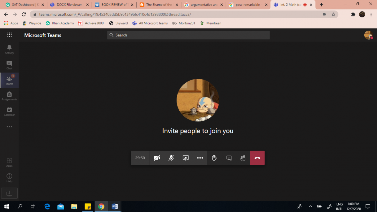The height and width of the screenshot is (212, 377).
Task: Switch to The Shame of the tab
Action: click(x=159, y=5)
